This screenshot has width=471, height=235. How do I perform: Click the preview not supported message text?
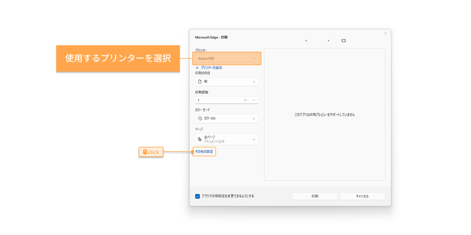pos(325,115)
